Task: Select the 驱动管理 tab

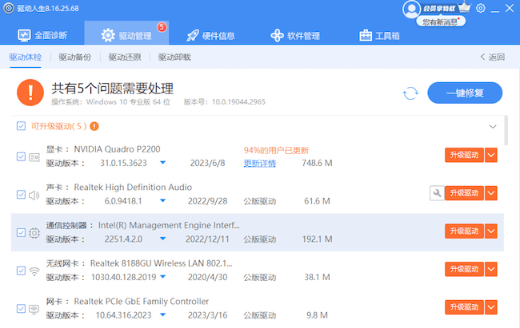Action: 126,33
